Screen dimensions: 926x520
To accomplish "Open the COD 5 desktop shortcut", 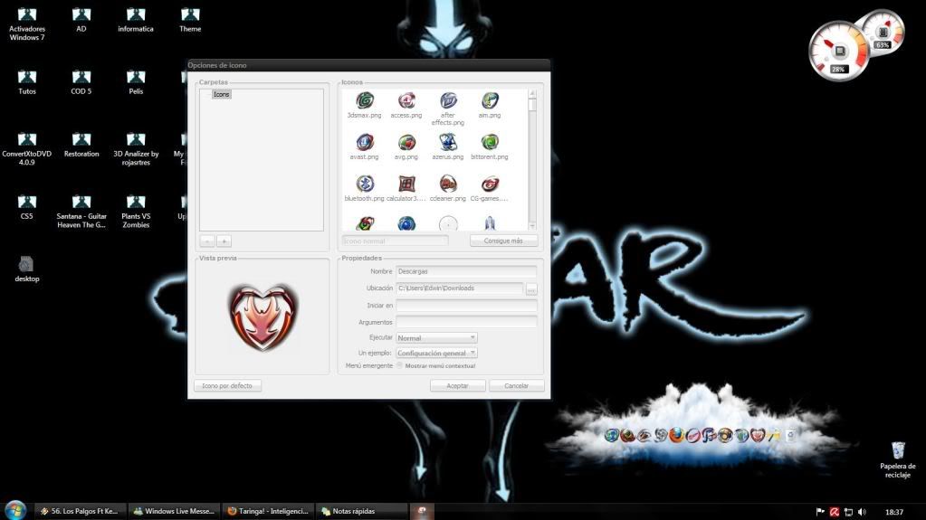I will 81,82.
